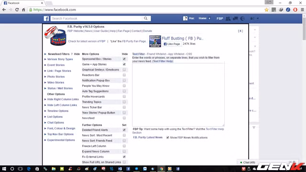This screenshot has height=172, width=306.
Task: Close FBP options with [X]
Action: point(240,31)
